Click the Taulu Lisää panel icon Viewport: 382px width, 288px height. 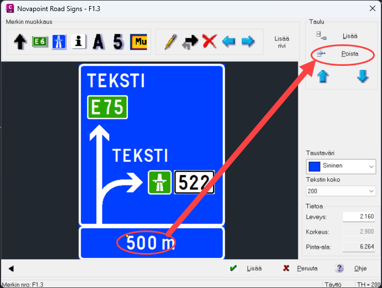pyautogui.click(x=321, y=36)
